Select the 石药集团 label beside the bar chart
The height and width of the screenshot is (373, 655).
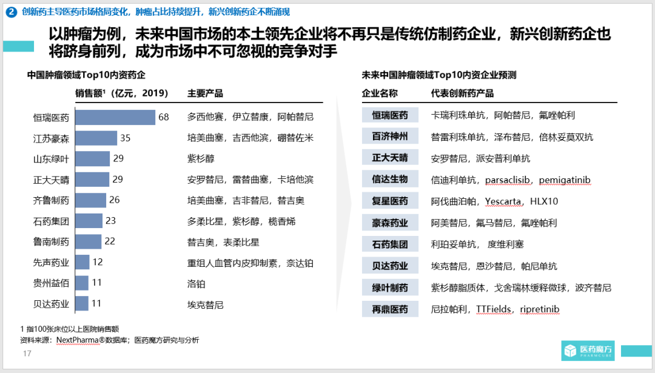click(x=51, y=221)
